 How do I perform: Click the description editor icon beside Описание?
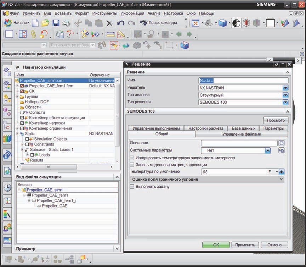[282, 143]
